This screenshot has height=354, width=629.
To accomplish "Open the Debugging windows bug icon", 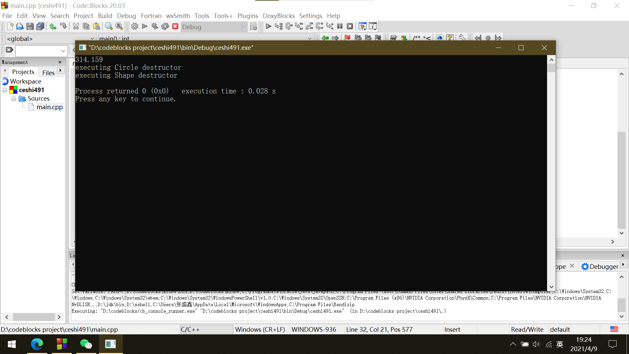I will click(x=362, y=27).
